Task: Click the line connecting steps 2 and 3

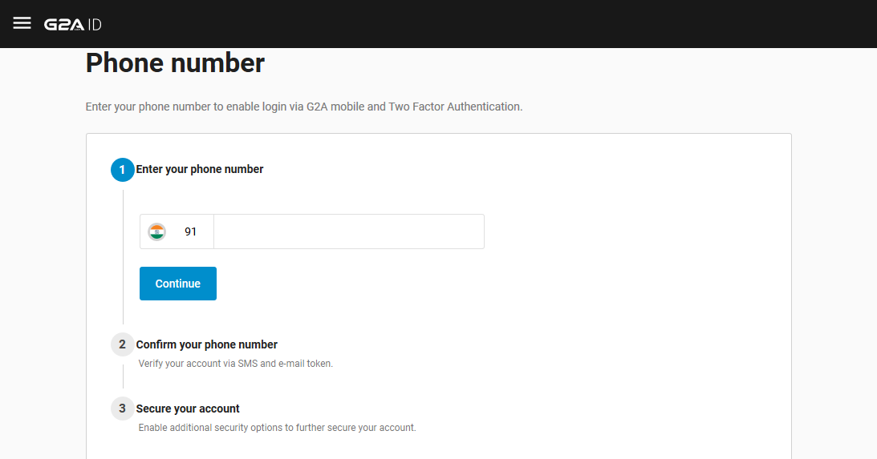Action: [123, 376]
